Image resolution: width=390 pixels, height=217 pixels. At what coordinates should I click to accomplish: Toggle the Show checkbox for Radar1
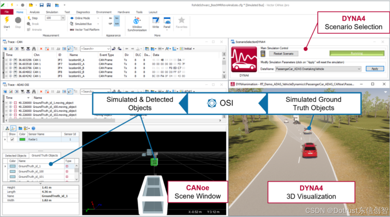pos(12,139)
